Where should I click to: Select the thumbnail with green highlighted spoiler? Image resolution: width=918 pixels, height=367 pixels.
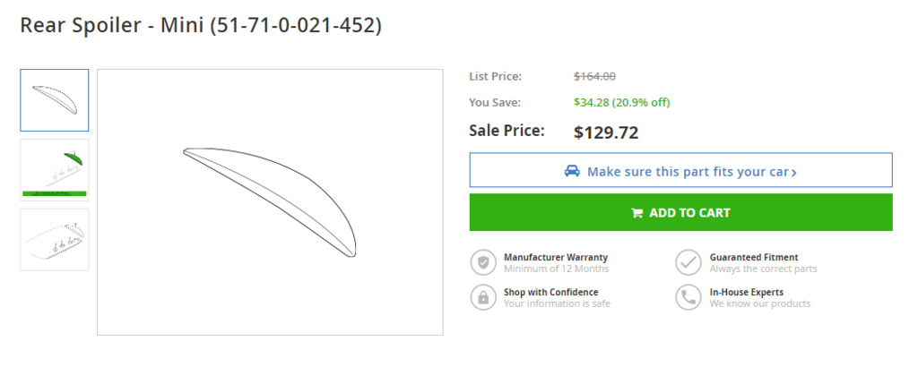click(55, 169)
